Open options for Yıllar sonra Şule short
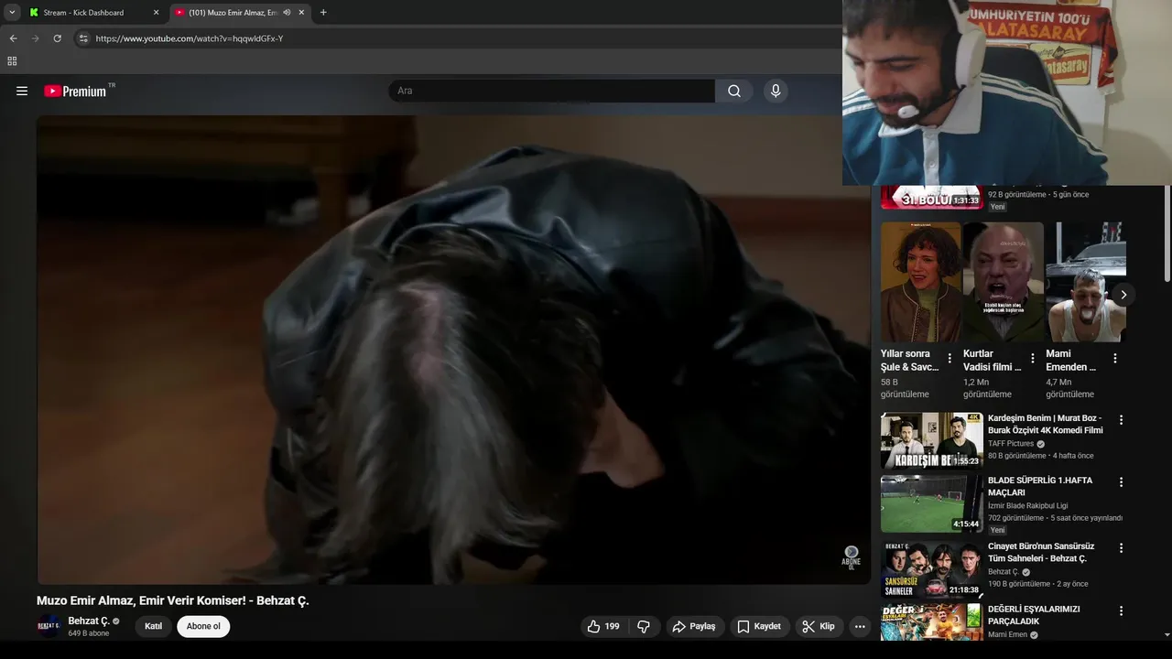Screen dimensions: 1172x659 (950, 359)
